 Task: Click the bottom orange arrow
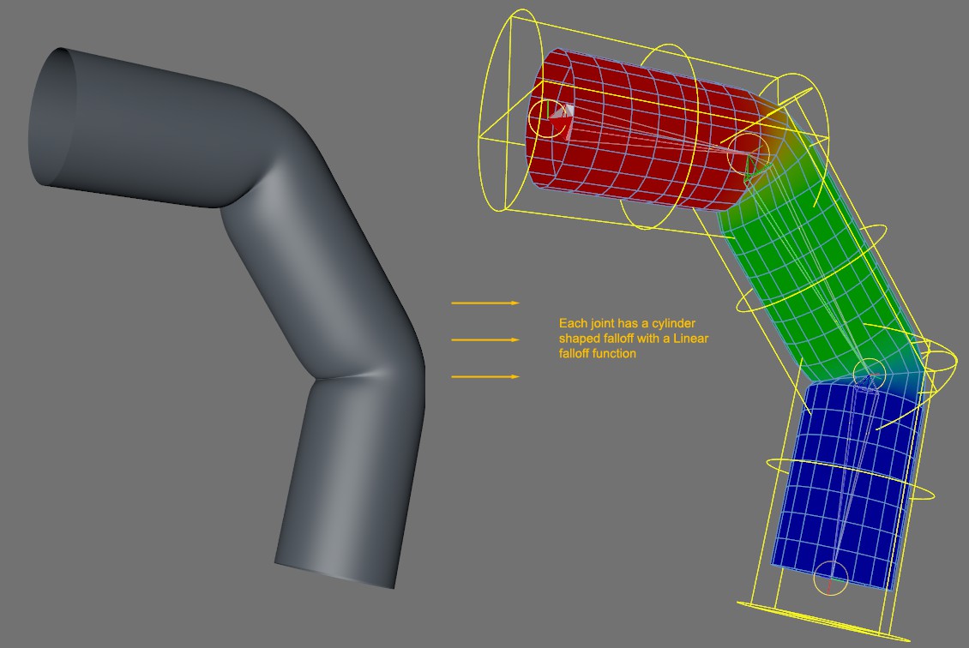485,376
